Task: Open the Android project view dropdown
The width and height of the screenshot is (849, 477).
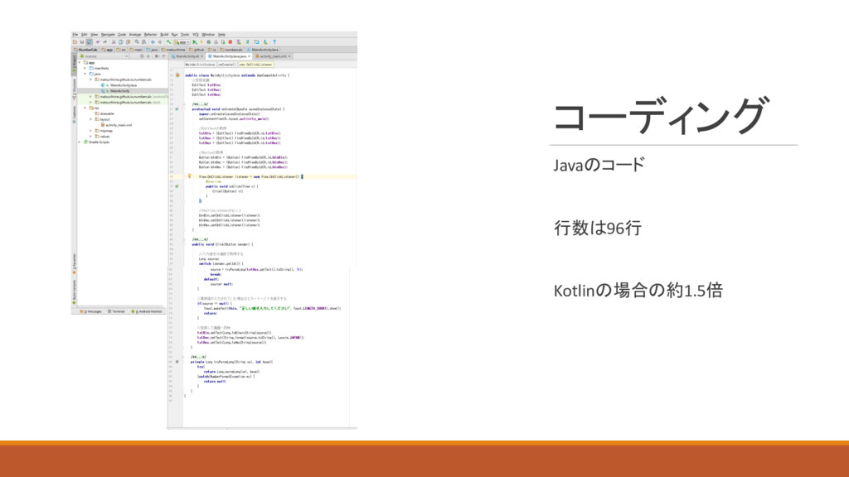Action: coord(104,56)
